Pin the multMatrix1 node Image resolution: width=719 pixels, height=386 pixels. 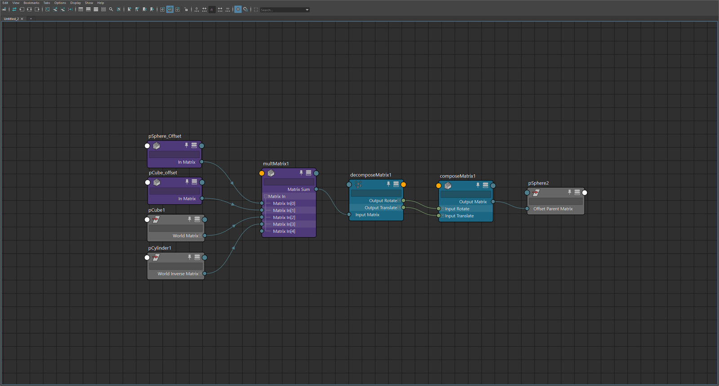301,173
